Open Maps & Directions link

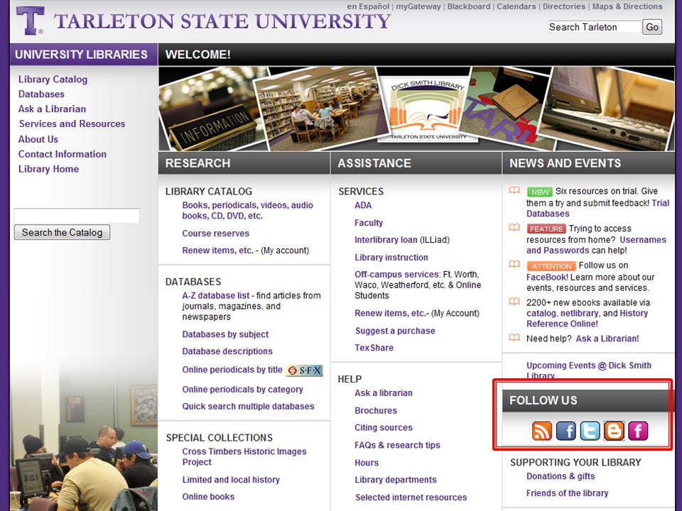click(627, 6)
